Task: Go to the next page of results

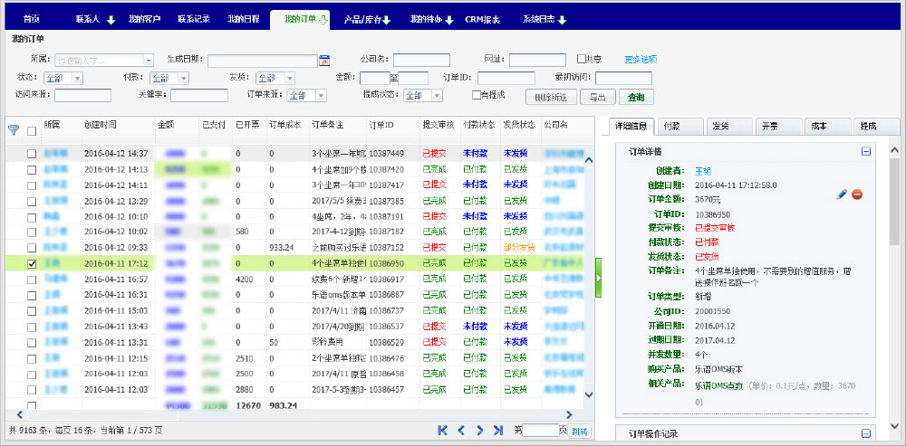Action: [x=480, y=431]
